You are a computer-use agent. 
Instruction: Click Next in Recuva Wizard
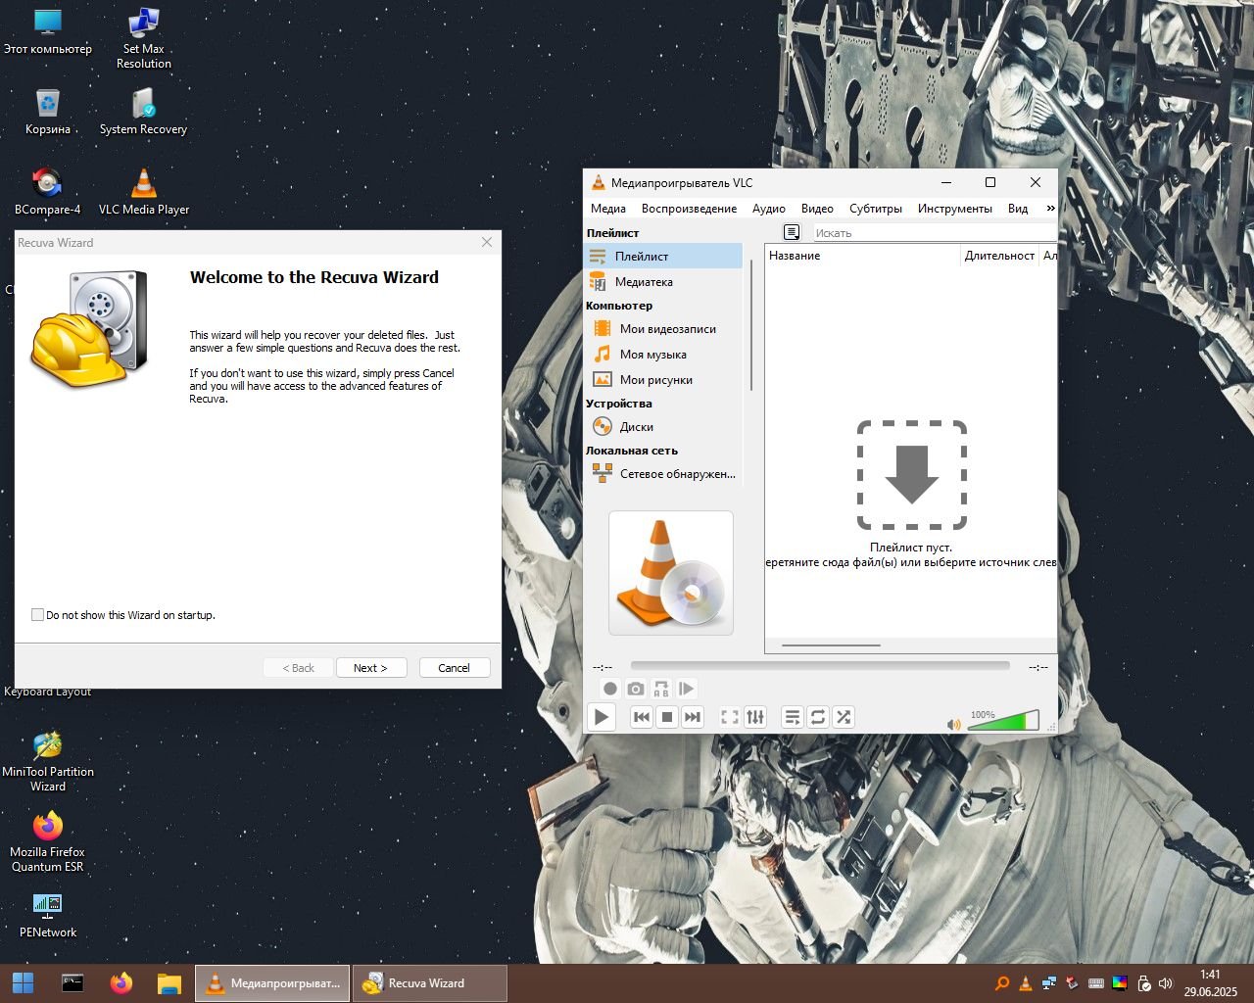click(370, 667)
